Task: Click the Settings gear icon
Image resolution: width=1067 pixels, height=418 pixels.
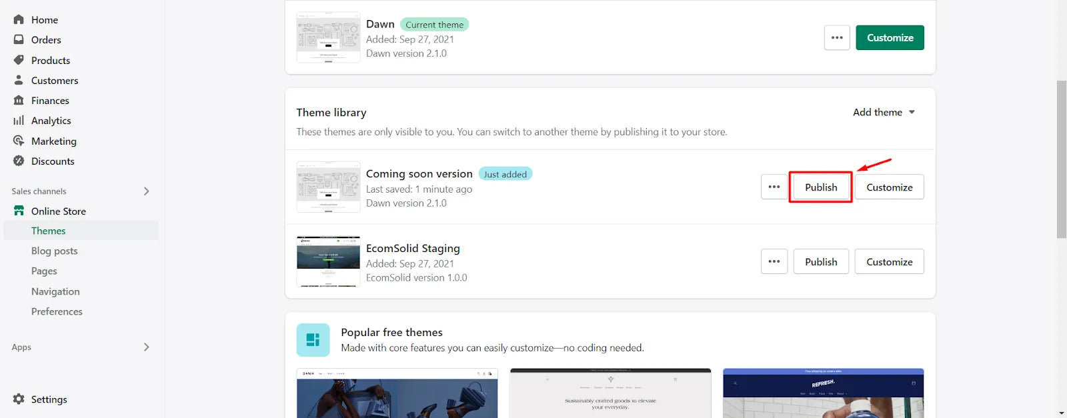Action: [19, 399]
